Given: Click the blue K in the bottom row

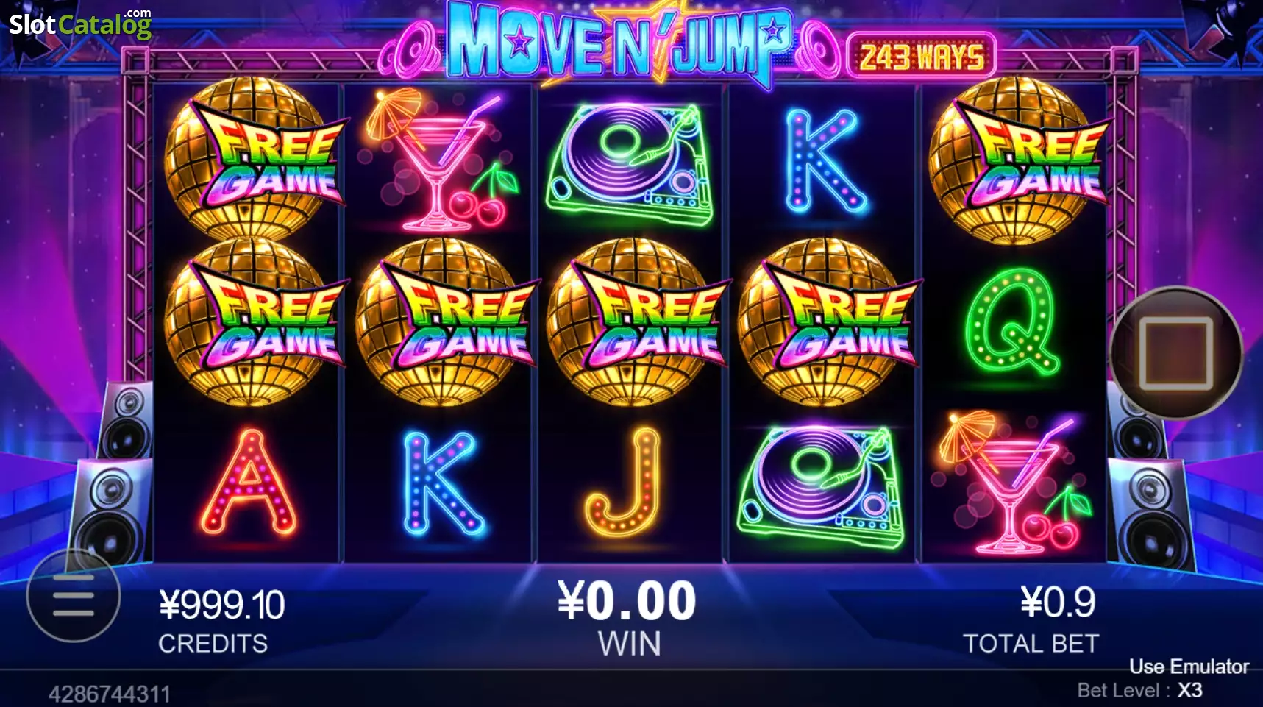Looking at the screenshot, I should tap(442, 483).
